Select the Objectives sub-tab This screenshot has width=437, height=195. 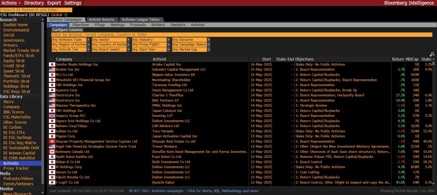coord(81,25)
